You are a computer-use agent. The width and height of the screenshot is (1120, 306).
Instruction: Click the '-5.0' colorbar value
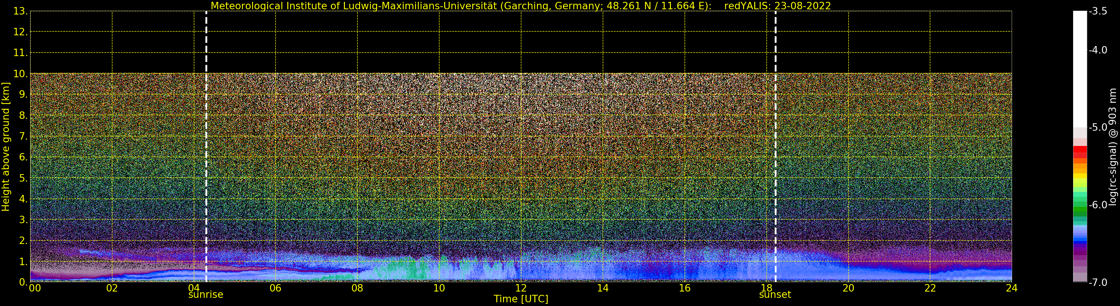pos(1098,127)
